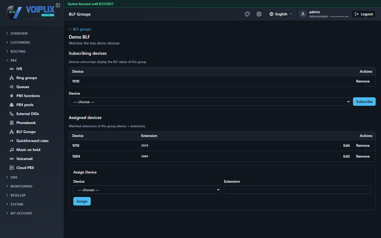Open Quickforward rules menu item
This screenshot has height=238, width=381.
point(32,141)
